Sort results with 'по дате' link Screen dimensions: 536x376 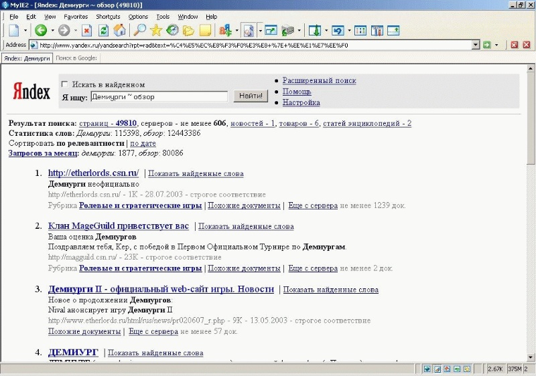click(x=143, y=143)
